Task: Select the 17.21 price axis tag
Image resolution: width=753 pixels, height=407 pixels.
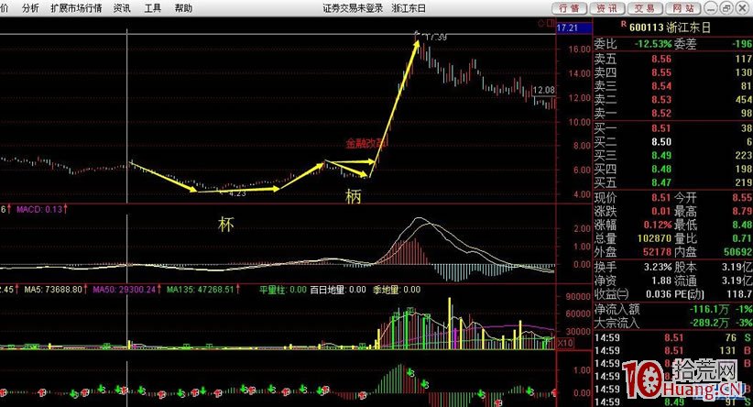Action: (x=573, y=27)
